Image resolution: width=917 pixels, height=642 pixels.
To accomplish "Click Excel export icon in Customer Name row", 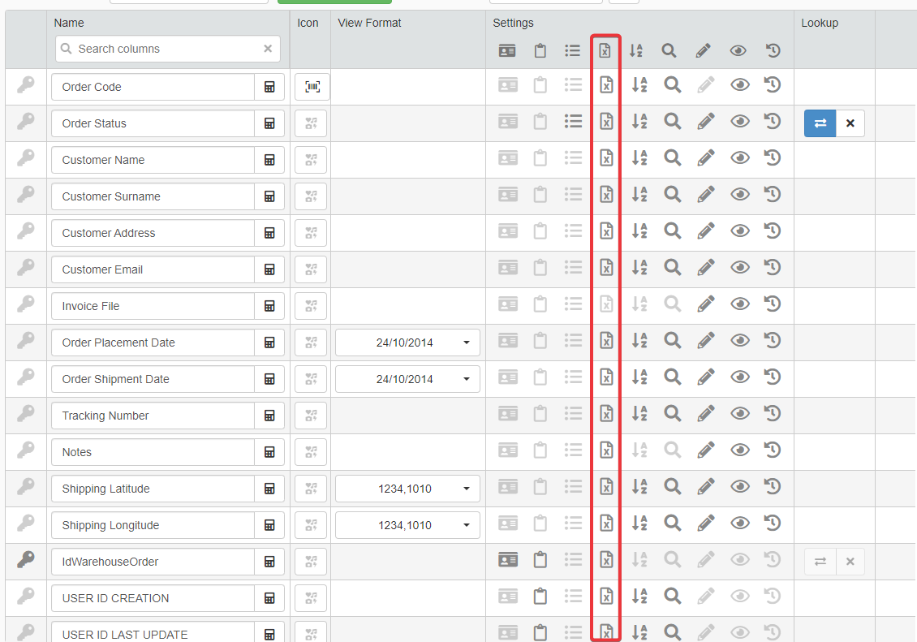I will click(x=605, y=158).
